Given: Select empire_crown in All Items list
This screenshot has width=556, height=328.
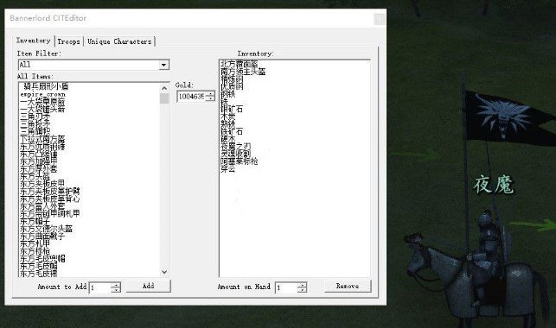Looking at the screenshot, I should point(43,94).
